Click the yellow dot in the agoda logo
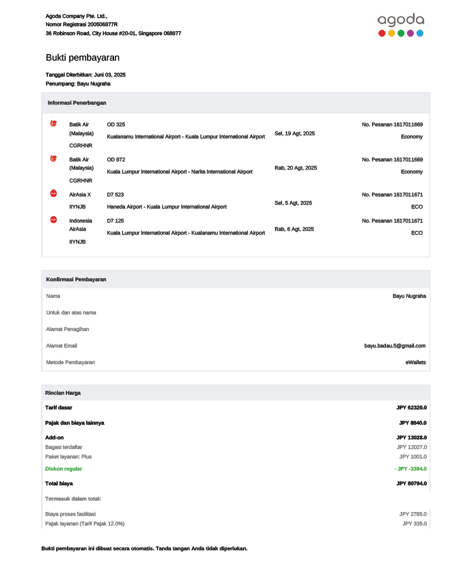 pyautogui.click(x=391, y=33)
